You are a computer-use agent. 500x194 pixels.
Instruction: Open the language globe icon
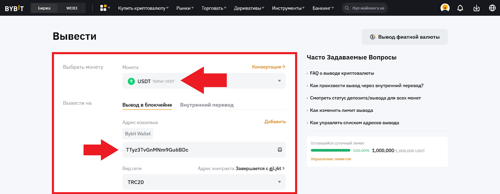[x=492, y=8]
